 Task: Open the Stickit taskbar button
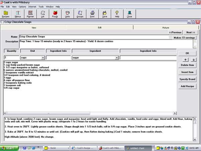[x=56, y=148]
